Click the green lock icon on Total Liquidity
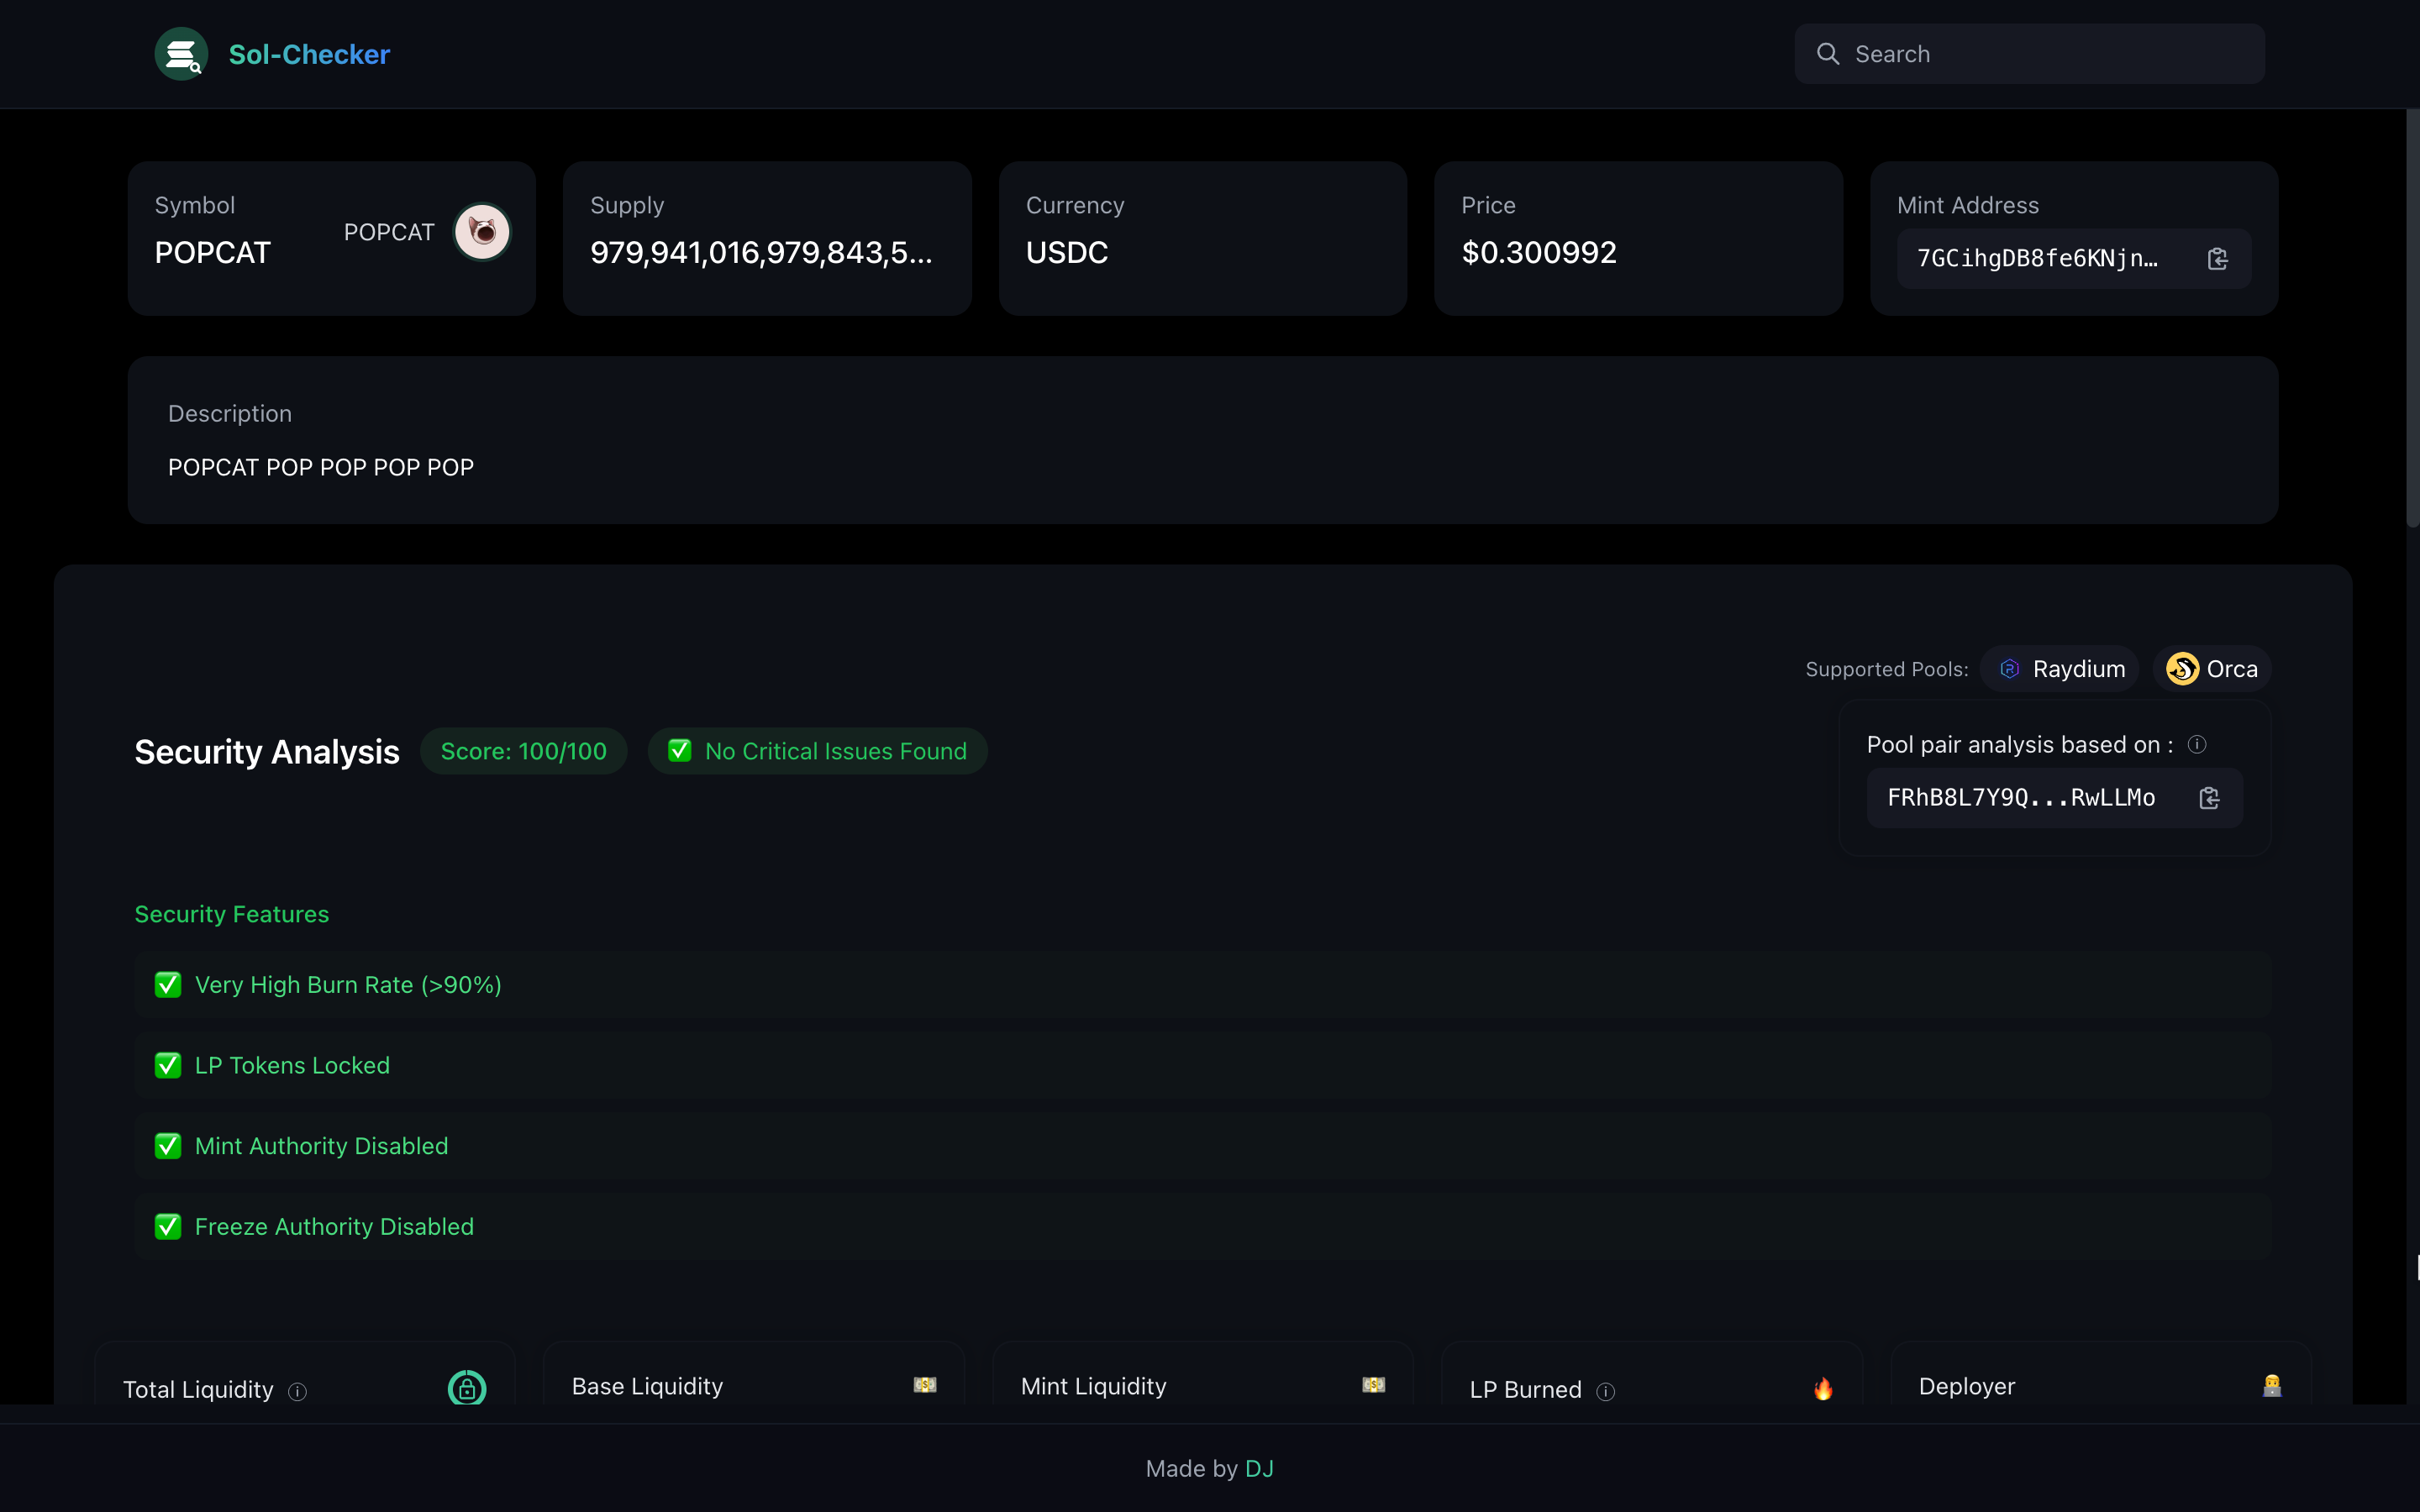 click(x=467, y=1388)
